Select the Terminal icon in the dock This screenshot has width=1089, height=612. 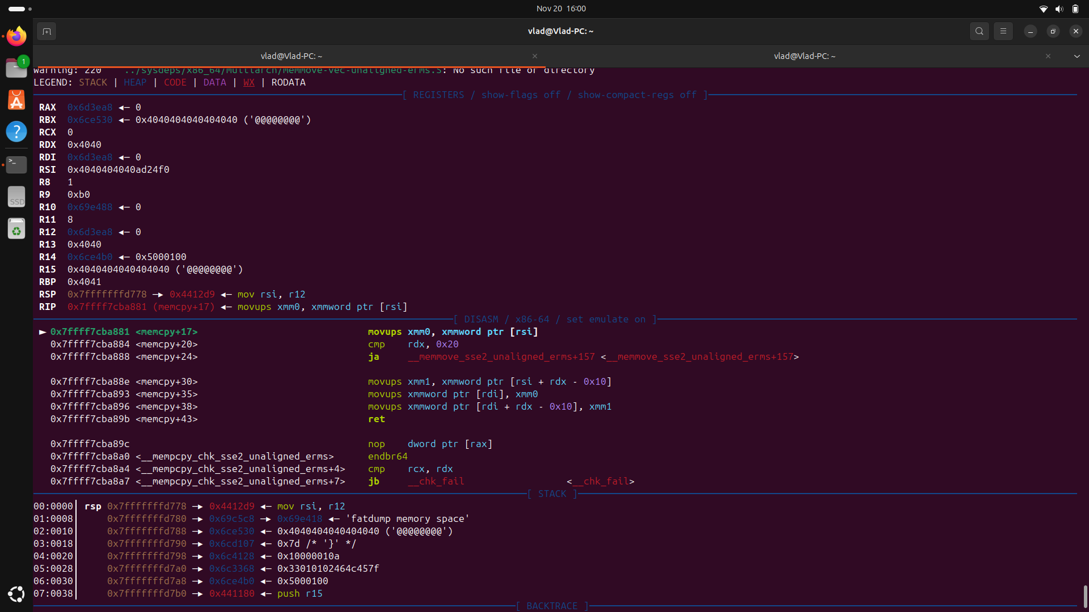point(16,164)
